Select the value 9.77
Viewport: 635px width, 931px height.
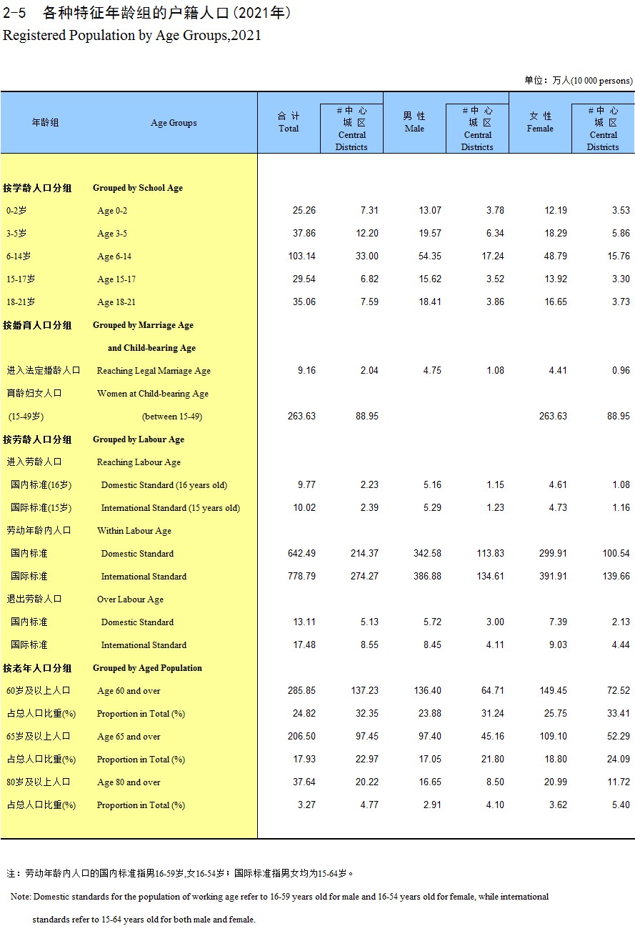[307, 485]
